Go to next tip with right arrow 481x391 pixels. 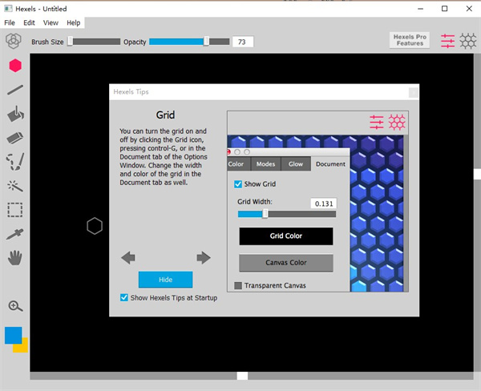coord(204,258)
